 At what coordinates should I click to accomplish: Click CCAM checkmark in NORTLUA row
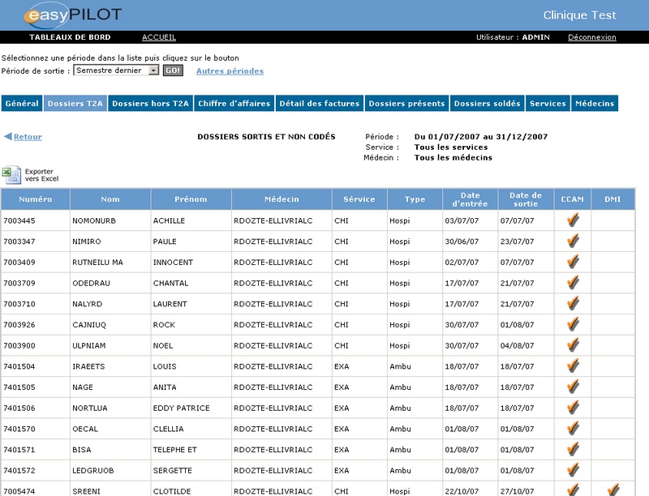[573, 407]
